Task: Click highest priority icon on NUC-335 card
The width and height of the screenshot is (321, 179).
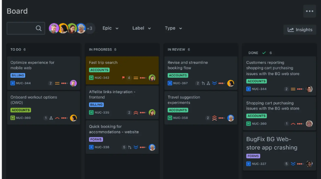Action: [136, 113]
